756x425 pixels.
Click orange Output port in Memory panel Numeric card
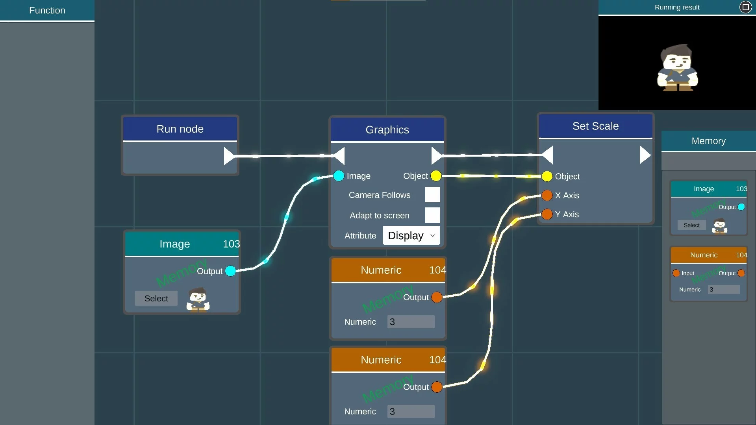741,273
